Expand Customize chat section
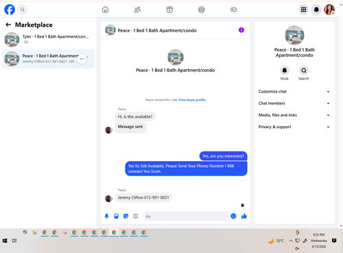The width and height of the screenshot is (343, 253). click(x=294, y=91)
